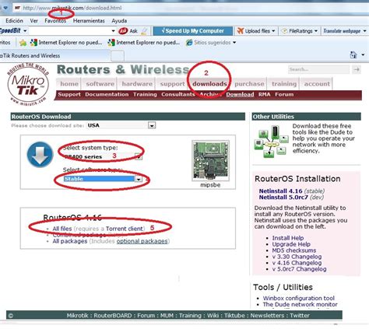369x329 pixels.
Task: Open the Edición menu
Action: click(14, 21)
